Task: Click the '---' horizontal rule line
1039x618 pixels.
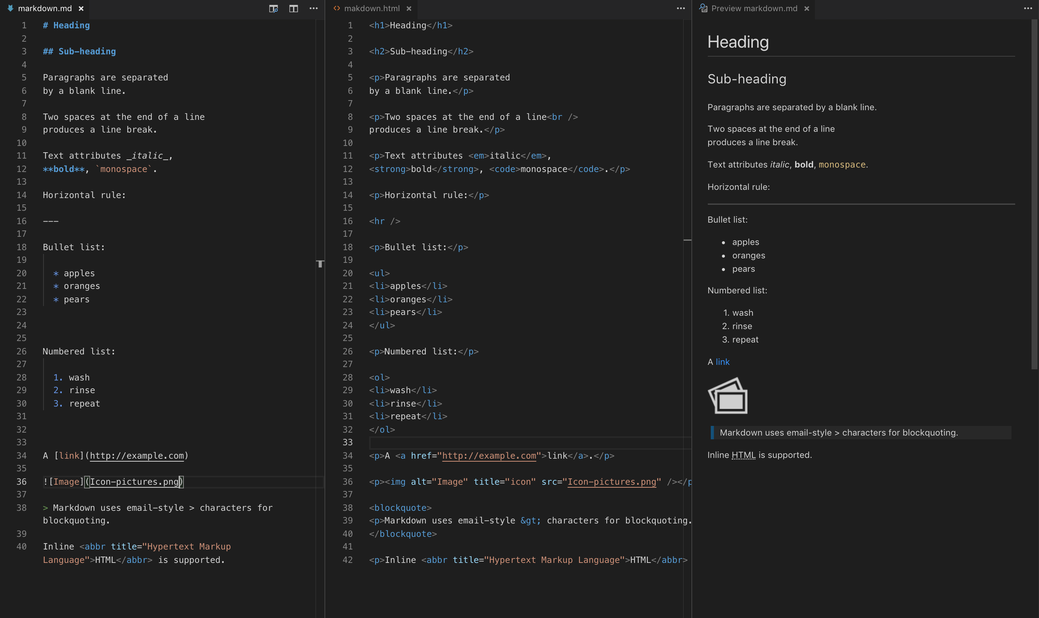Action: tap(51, 221)
